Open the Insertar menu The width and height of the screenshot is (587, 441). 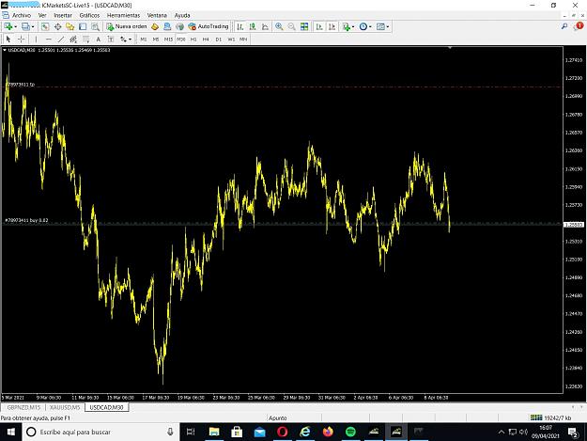[63, 15]
